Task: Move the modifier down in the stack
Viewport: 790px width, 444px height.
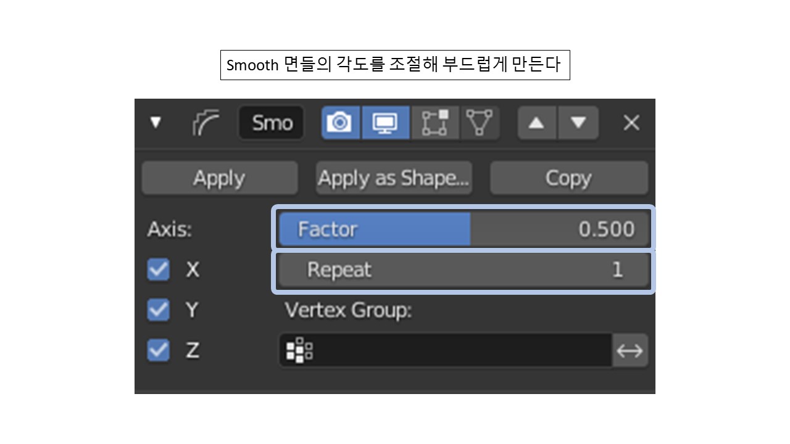Action: [578, 122]
